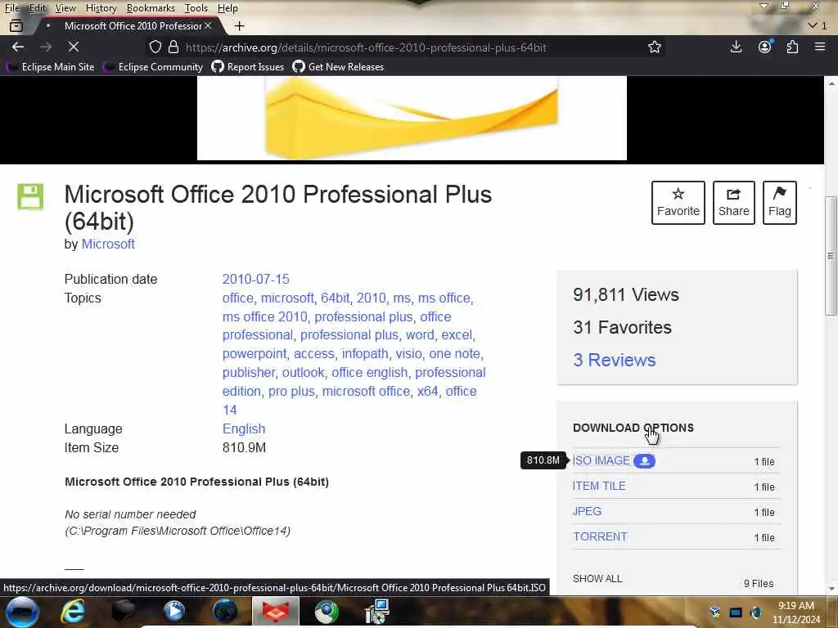Click the Share button
Screen dimensions: 838x628
click(x=734, y=203)
